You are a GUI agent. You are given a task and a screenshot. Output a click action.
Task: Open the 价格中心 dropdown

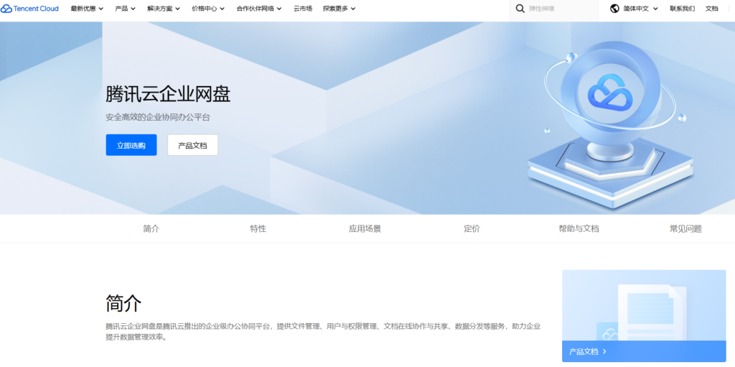coord(208,9)
